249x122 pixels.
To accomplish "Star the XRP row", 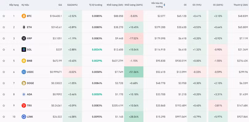I will tap(4, 38).
